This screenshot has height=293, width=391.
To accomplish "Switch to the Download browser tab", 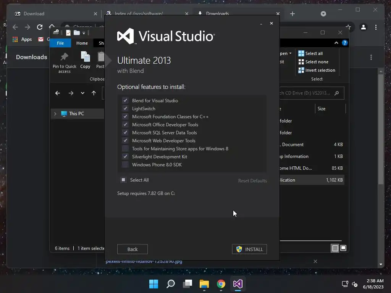I will [56, 14].
